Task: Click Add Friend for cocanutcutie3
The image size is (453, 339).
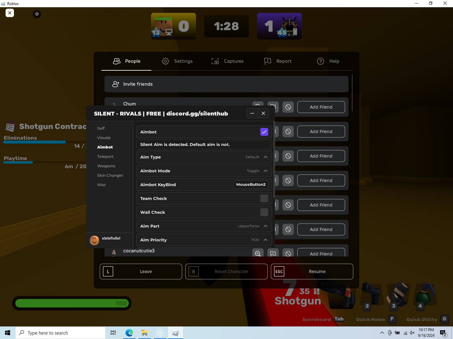Action: tap(321, 253)
